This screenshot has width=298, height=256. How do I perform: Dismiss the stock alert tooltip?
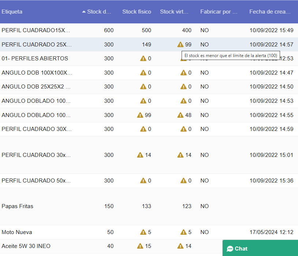(230, 54)
